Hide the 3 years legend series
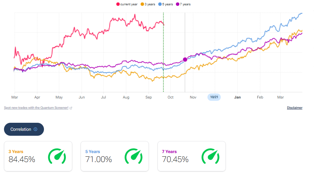This screenshot has height=178, width=314. [x=148, y=4]
